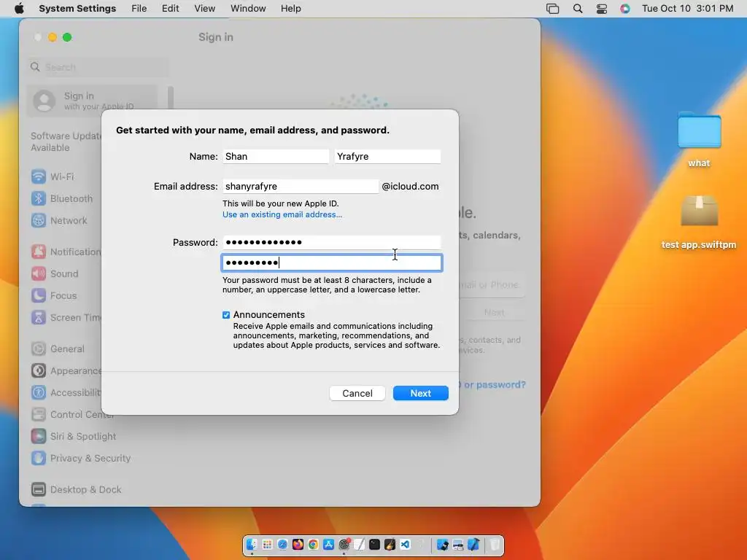Open Wi-Fi settings in the sidebar

click(x=53, y=176)
